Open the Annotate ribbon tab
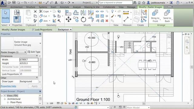The width and height of the screenshot is (194, 109). [65, 7]
